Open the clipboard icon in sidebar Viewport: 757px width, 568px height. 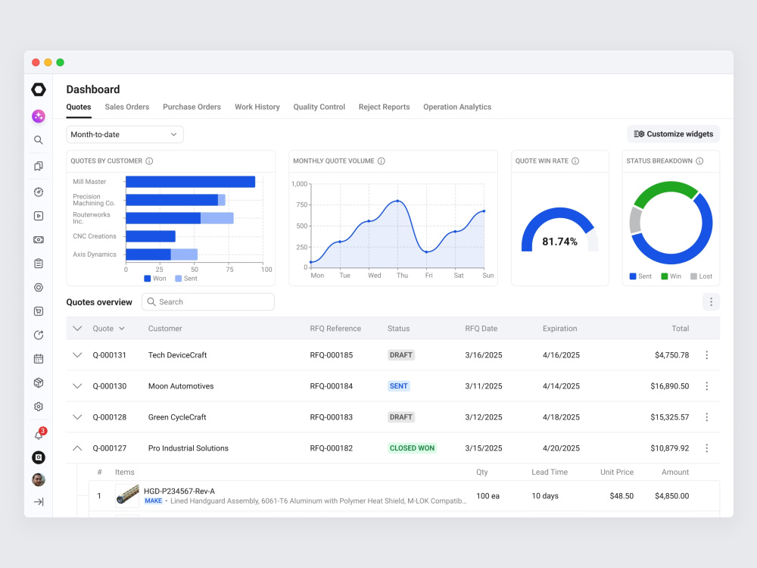pos(39,264)
